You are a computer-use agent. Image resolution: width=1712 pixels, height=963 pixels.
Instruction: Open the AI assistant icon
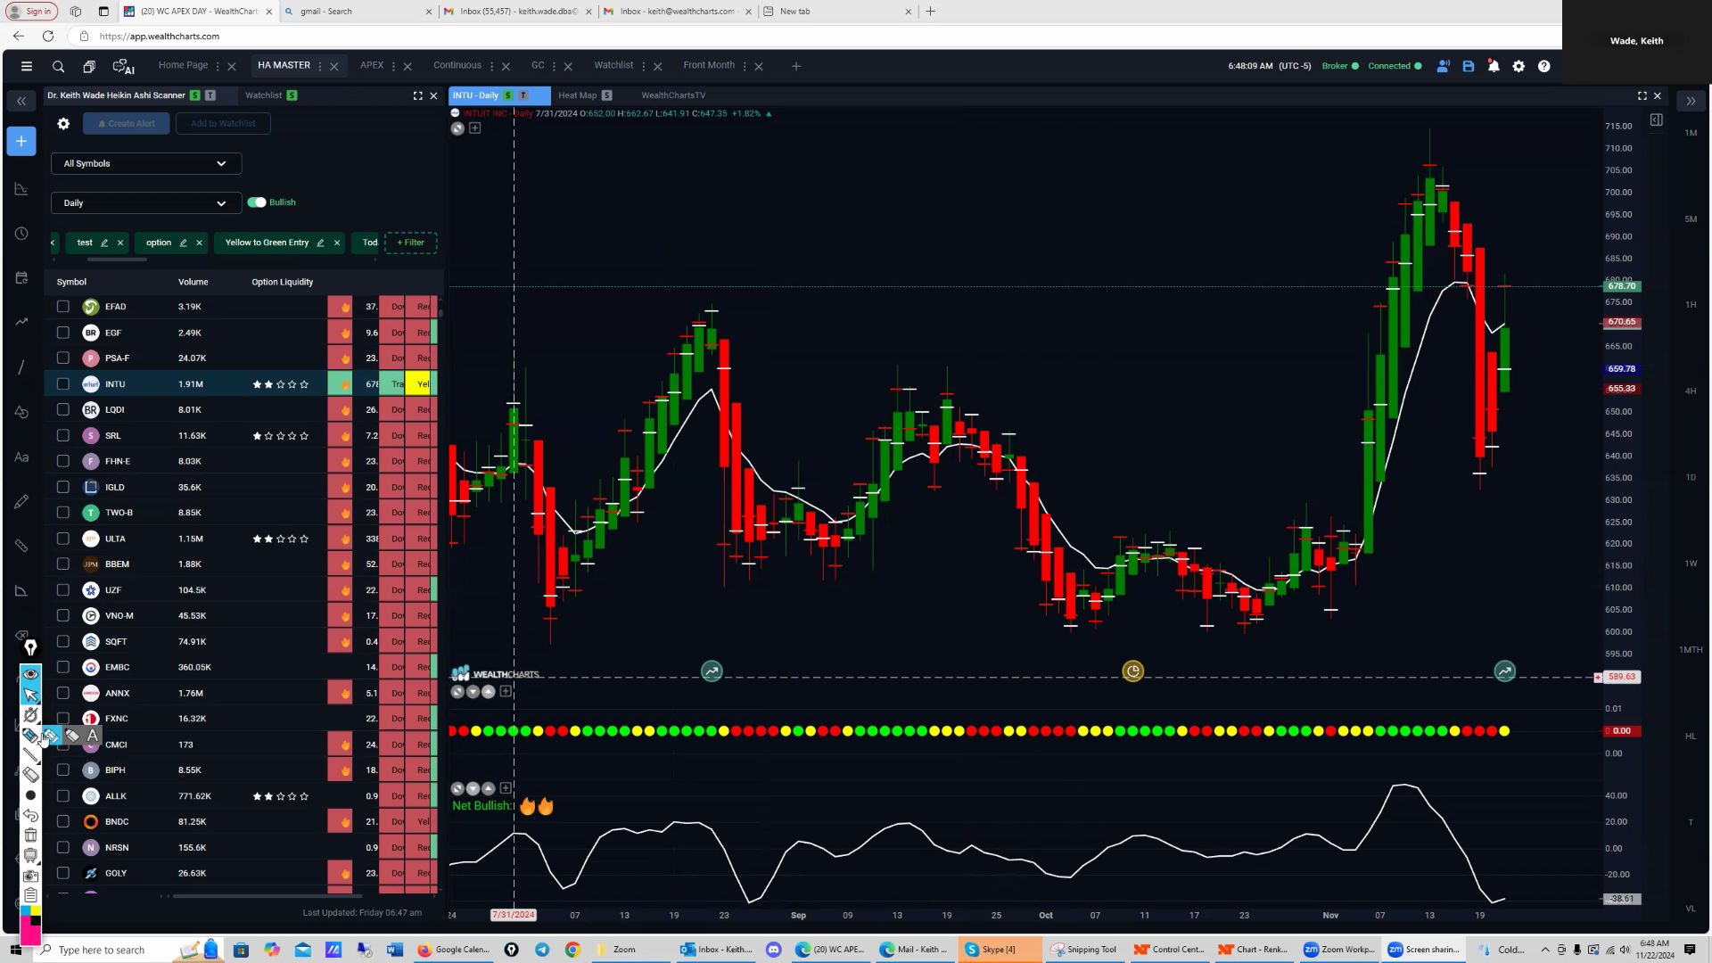(x=123, y=66)
